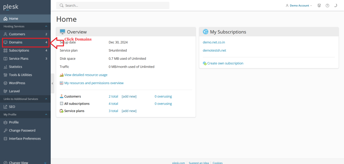Image resolution: width=344 pixels, height=164 pixels.
Task: Click Suggest an Idea in the footer
Action: 199,163
